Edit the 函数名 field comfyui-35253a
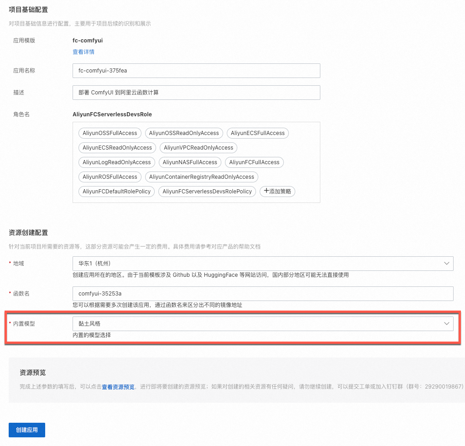Screen dimensions: 465x446 (x=263, y=294)
